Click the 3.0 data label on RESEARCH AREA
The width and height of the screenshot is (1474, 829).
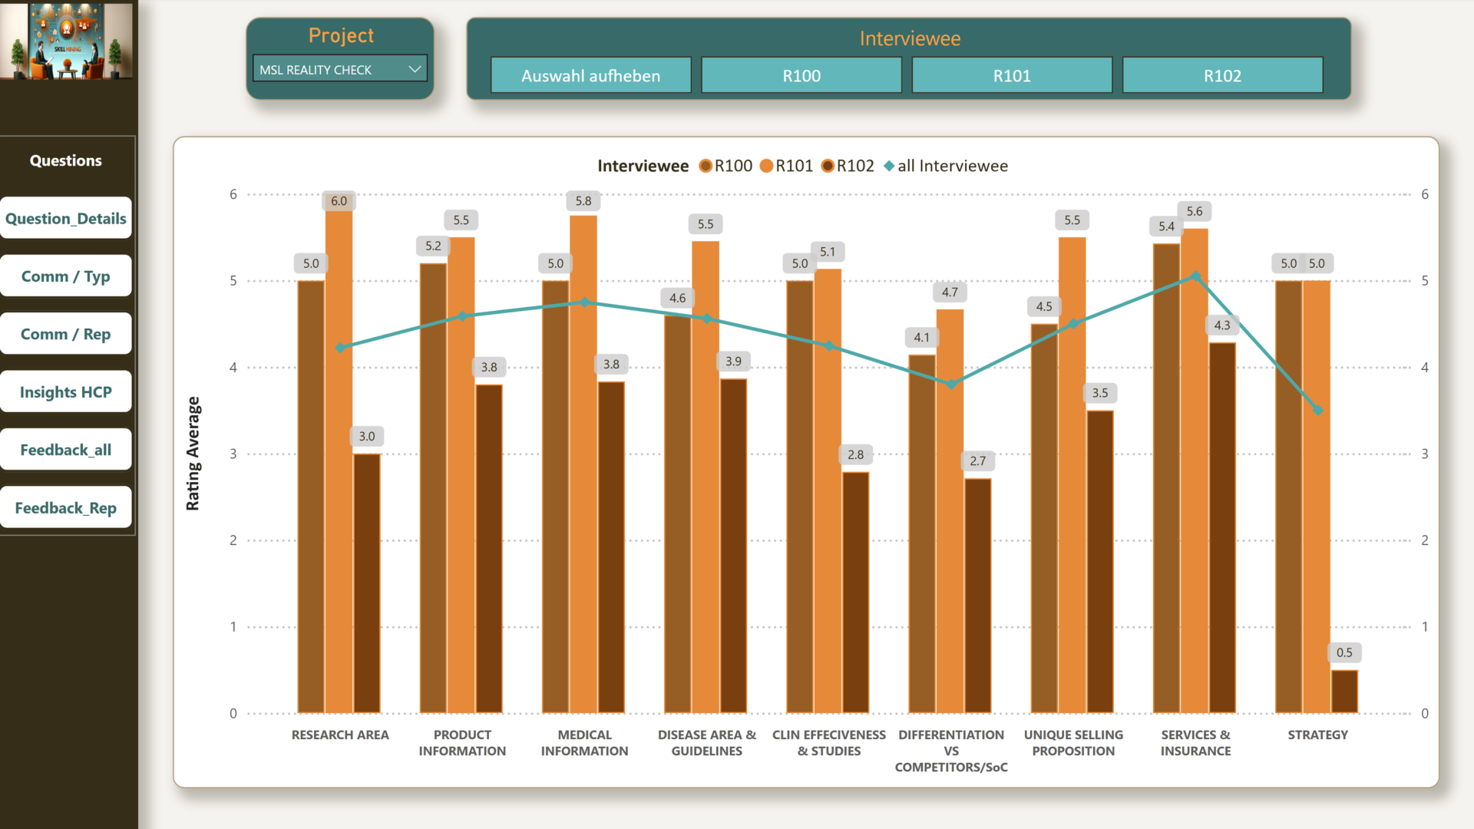(367, 436)
